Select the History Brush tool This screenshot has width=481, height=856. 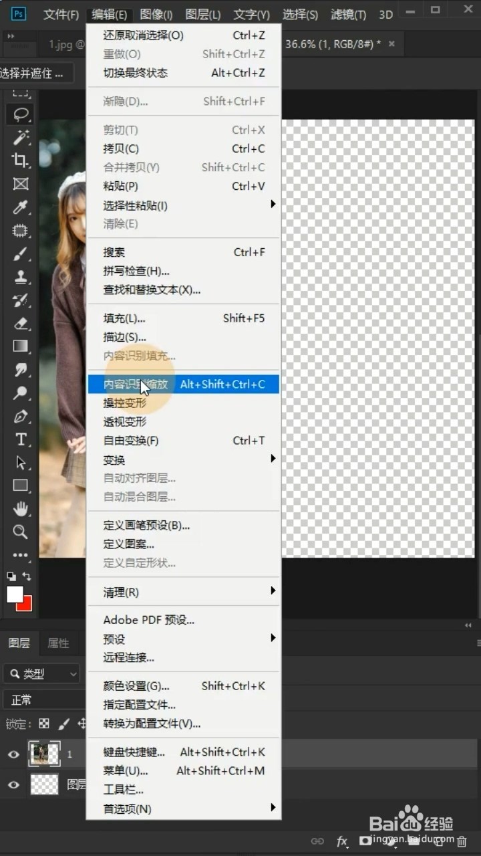[x=21, y=300]
